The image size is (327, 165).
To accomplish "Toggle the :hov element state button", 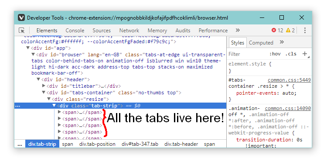I will pyautogui.click(x=275, y=54).
